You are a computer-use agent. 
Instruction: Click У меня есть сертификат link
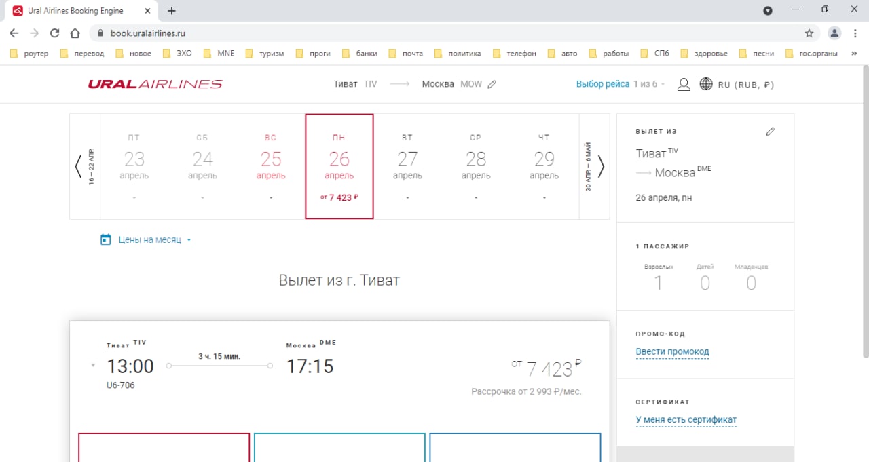(x=686, y=419)
